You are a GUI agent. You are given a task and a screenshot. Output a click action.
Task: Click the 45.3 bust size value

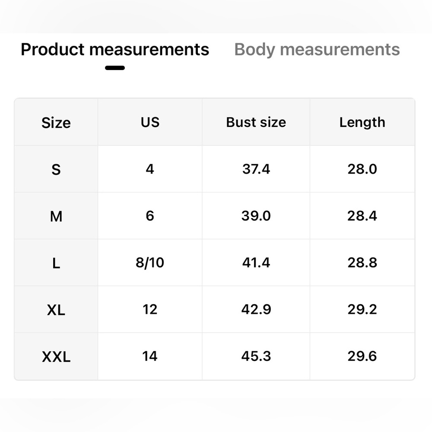256,356
